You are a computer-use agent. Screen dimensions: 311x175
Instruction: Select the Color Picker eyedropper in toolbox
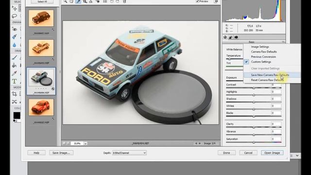click(x=15, y=73)
